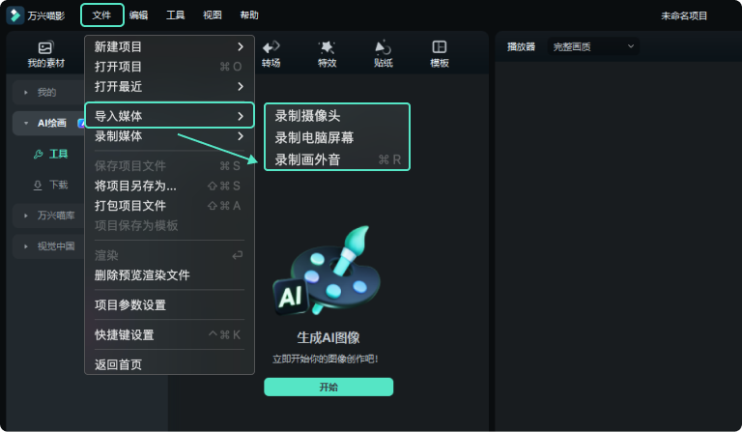Viewport: 742px width, 432px height.
Task: Select 录制画外音 in submenu
Action: pyautogui.click(x=337, y=159)
